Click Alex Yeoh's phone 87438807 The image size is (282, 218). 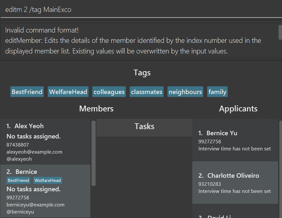[x=18, y=145]
